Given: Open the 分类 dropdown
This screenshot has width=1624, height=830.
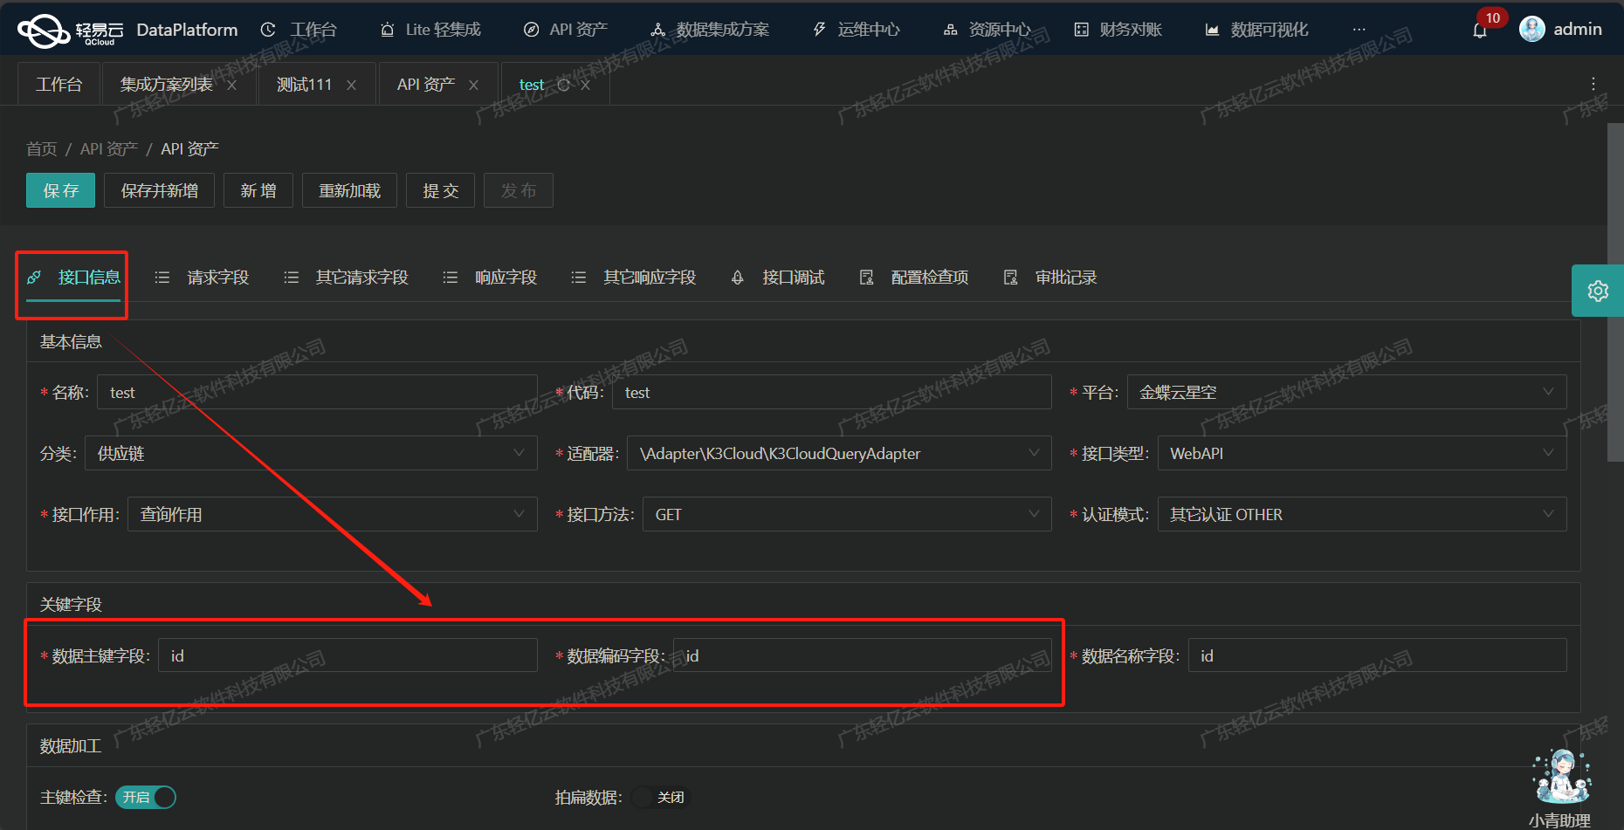Looking at the screenshot, I should click(311, 453).
